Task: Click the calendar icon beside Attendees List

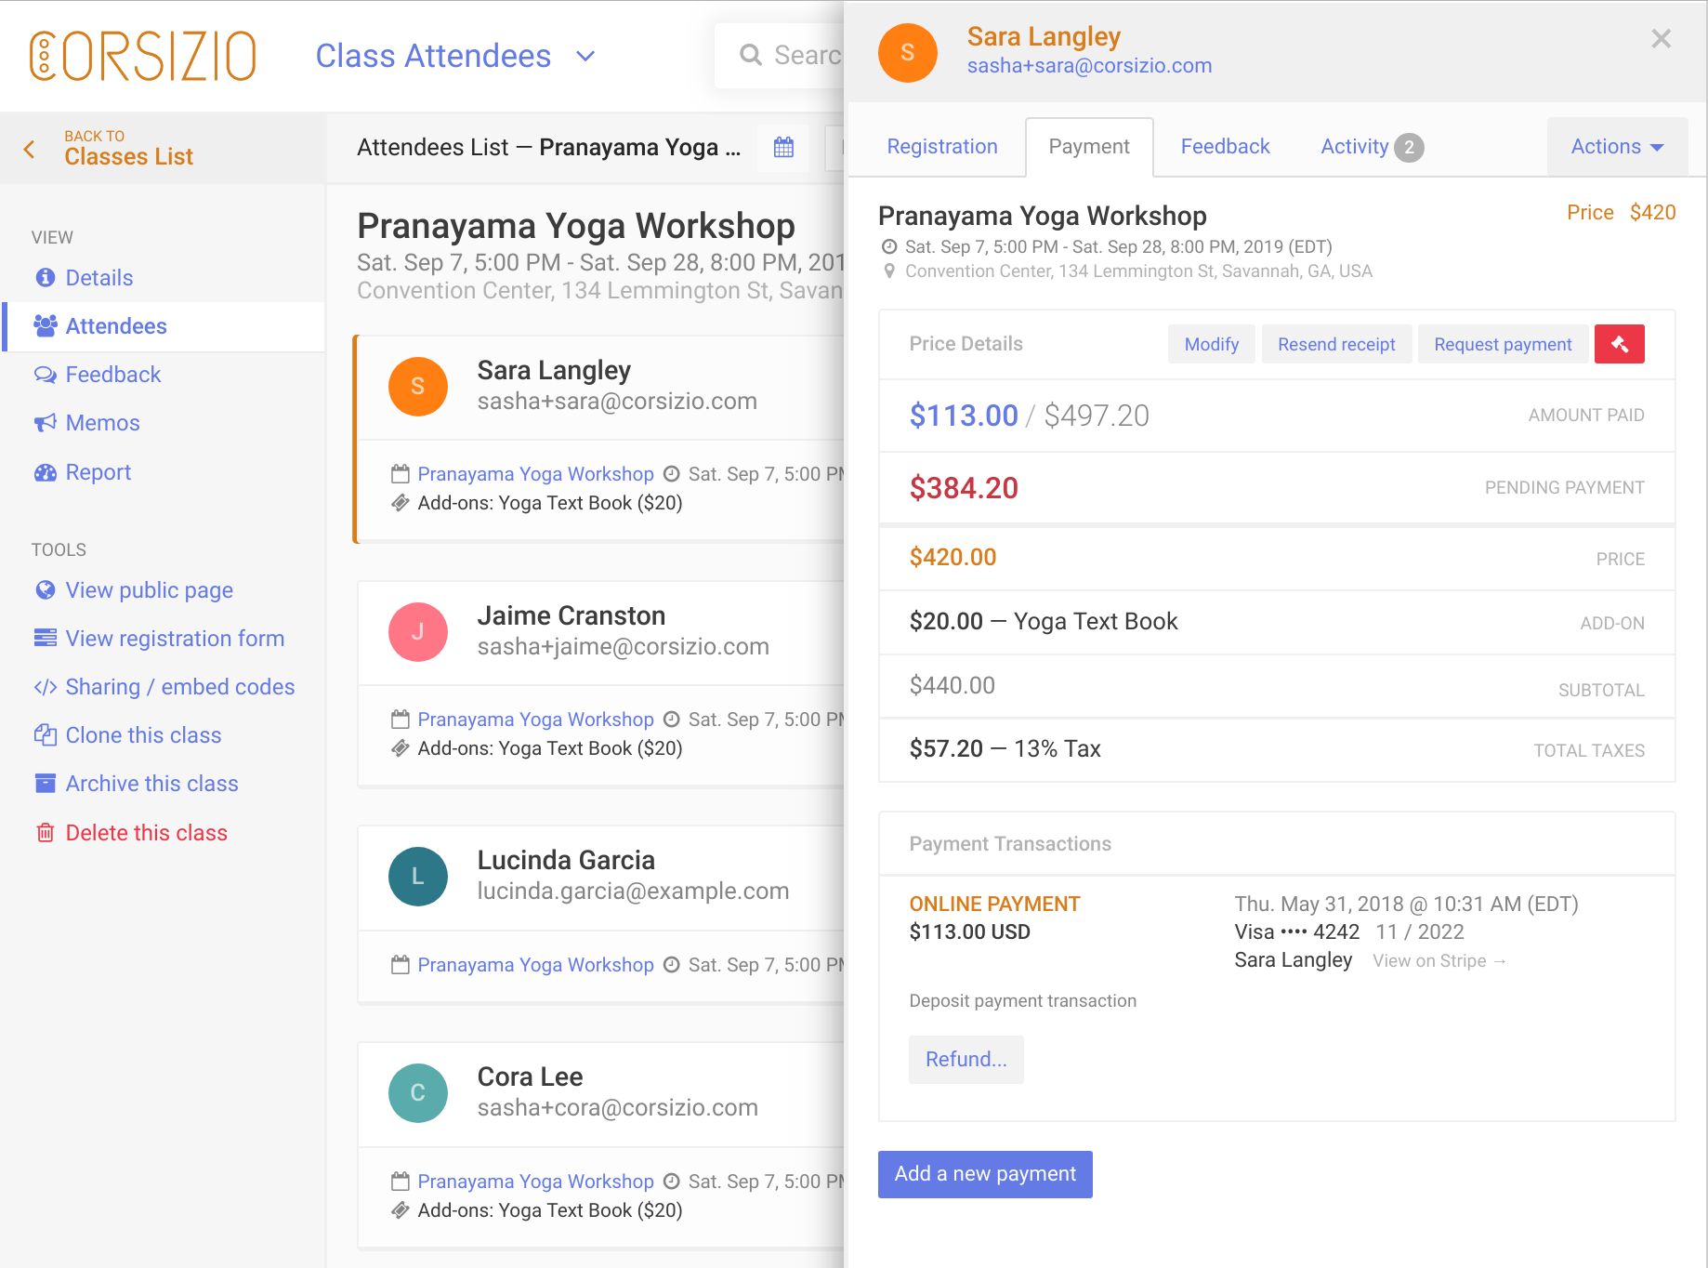Action: [x=783, y=147]
